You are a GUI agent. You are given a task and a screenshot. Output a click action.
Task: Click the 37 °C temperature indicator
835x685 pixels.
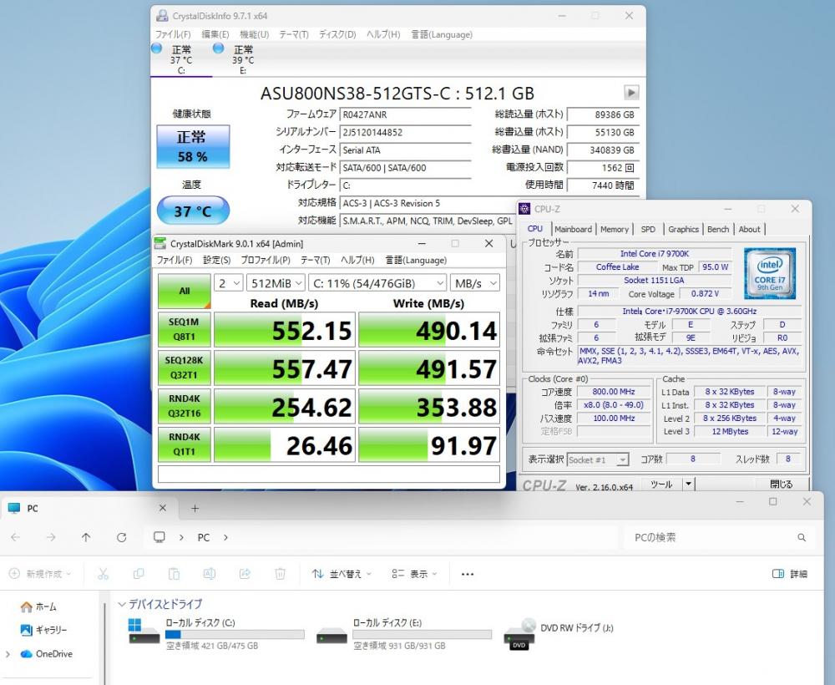click(x=194, y=211)
